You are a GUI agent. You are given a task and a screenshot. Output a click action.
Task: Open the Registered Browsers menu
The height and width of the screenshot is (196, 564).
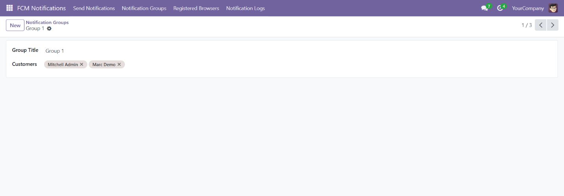click(x=196, y=8)
